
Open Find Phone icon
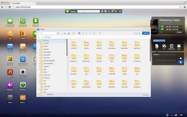coord(22,85)
